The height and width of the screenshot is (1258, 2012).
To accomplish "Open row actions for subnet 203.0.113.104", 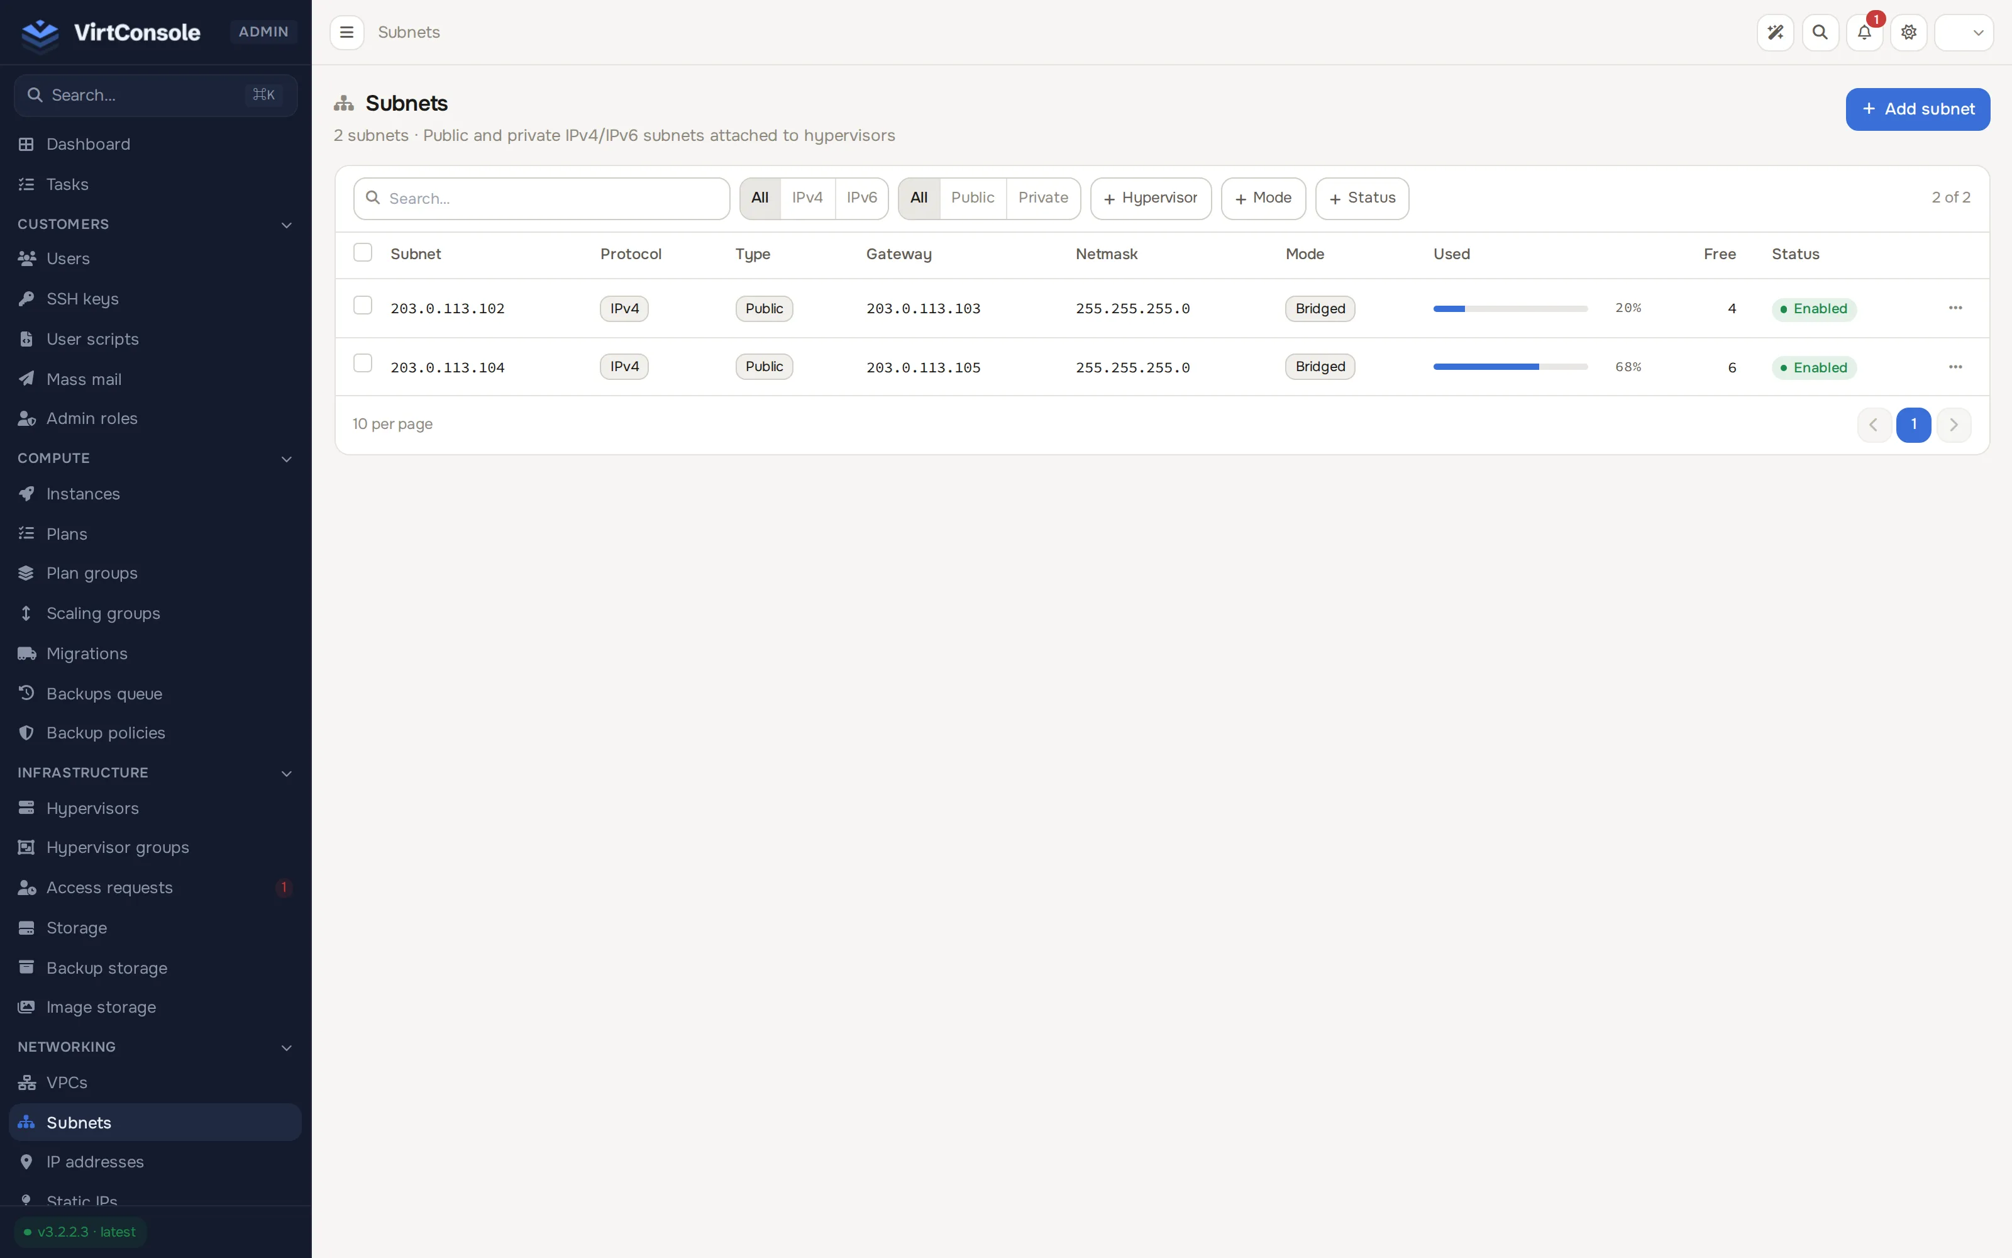I will [x=1955, y=367].
